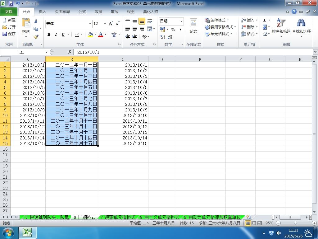Toggle top align button
The height and width of the screenshot is (239, 318).
tap(128, 21)
